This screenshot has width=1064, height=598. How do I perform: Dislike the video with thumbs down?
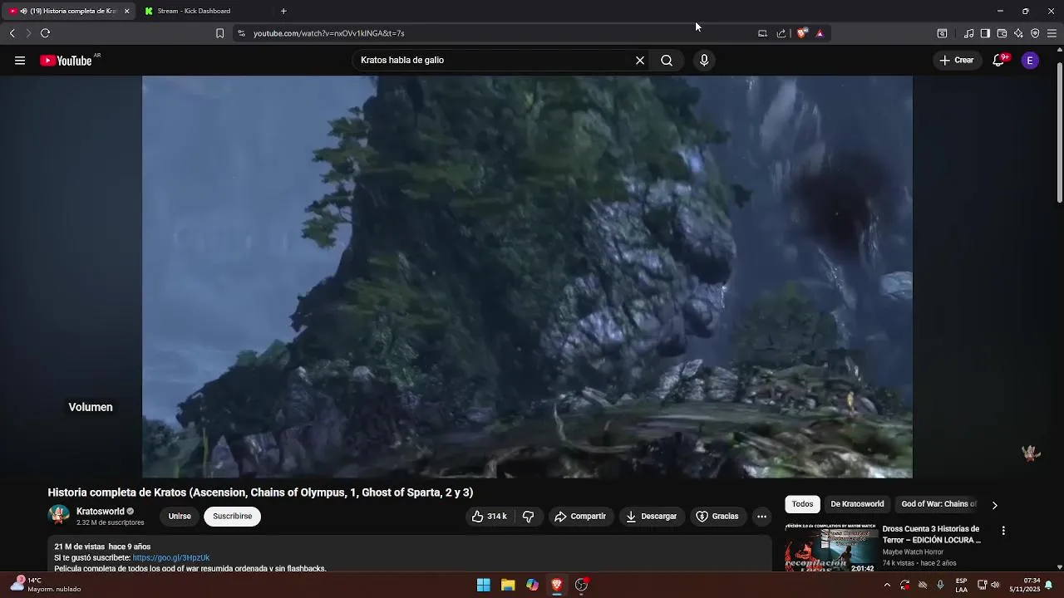[529, 517]
